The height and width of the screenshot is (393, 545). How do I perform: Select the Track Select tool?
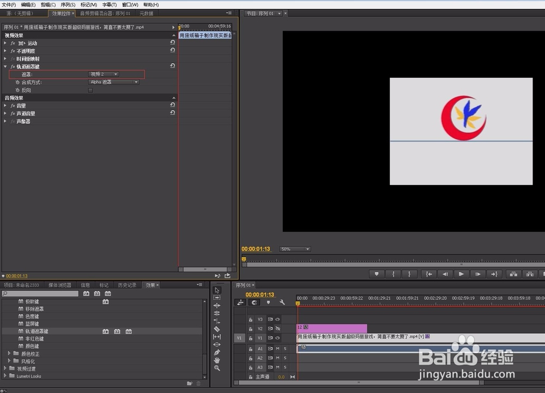pyautogui.click(x=217, y=298)
